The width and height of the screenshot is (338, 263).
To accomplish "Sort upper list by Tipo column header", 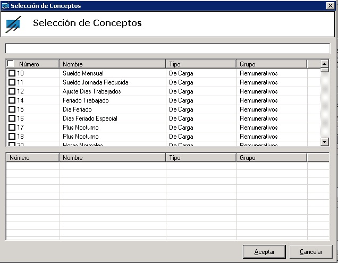I will (x=201, y=64).
